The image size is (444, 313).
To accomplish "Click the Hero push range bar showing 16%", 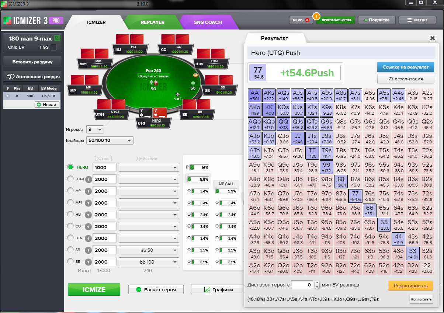I will click(199, 167).
